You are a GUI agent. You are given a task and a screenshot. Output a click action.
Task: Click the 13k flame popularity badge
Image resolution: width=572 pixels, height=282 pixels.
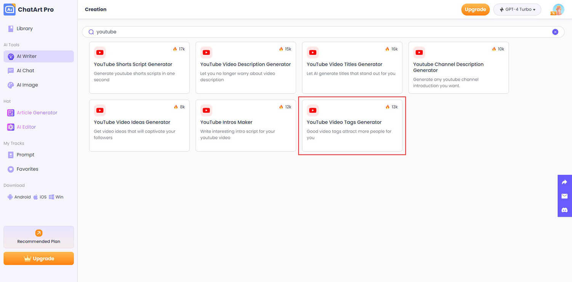coord(391,107)
